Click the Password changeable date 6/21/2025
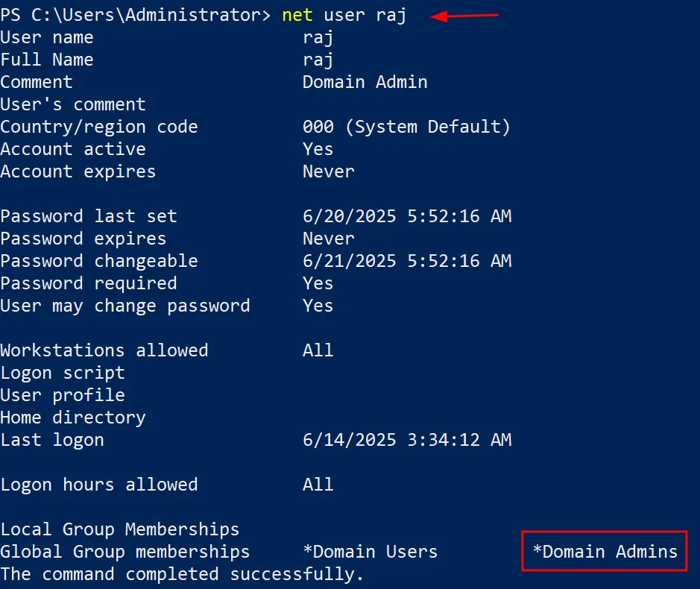700x589 pixels. (406, 261)
